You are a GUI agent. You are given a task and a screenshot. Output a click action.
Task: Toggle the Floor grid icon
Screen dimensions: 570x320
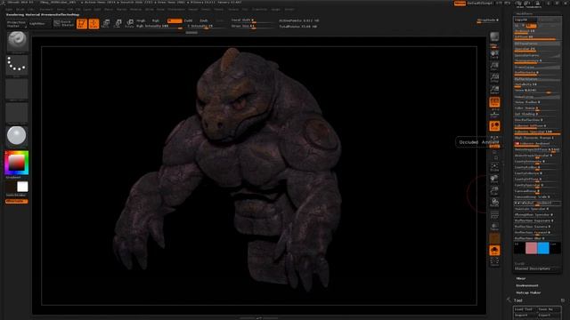click(494, 115)
